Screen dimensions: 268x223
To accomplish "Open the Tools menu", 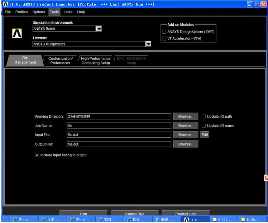I will (54, 12).
